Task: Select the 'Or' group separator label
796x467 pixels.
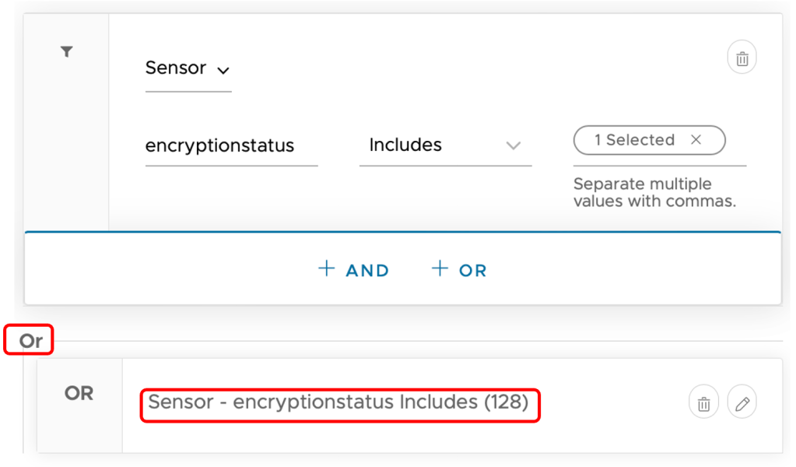Action: coord(30,341)
